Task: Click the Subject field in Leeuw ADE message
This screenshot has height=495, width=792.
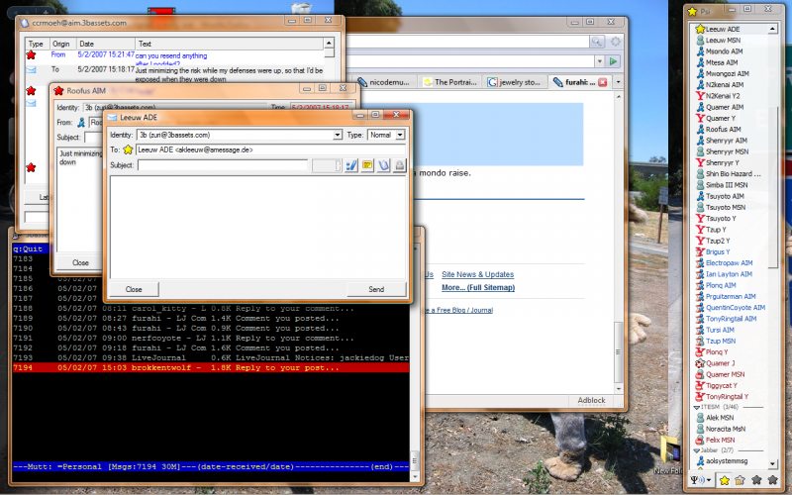Action: (223, 165)
